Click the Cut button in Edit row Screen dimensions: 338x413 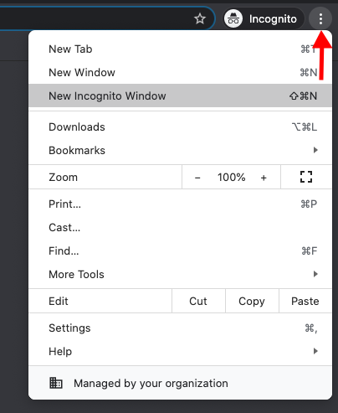point(198,301)
